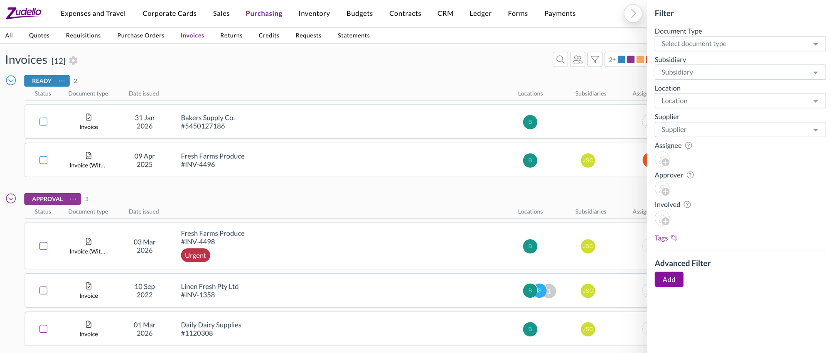831x353 pixels.
Task: Click the navigation scroll-right arrow
Action: [x=633, y=14]
